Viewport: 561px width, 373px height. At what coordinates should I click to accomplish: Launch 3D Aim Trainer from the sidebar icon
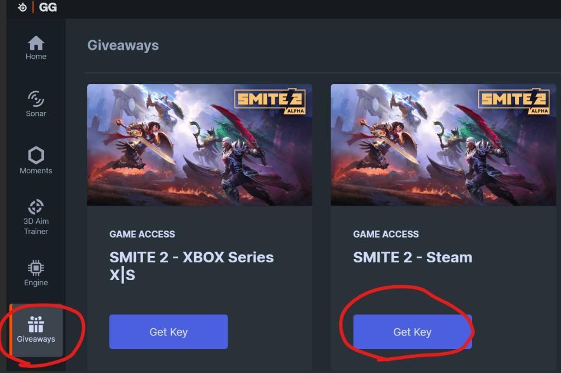coord(36,206)
